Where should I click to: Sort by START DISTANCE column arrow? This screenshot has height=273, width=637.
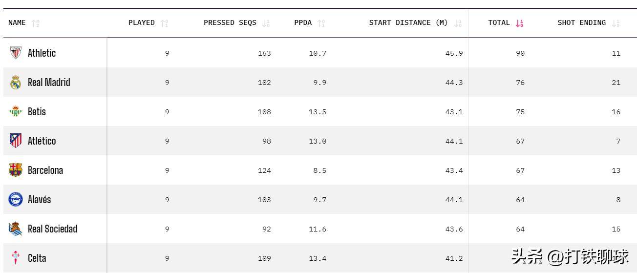tap(458, 23)
